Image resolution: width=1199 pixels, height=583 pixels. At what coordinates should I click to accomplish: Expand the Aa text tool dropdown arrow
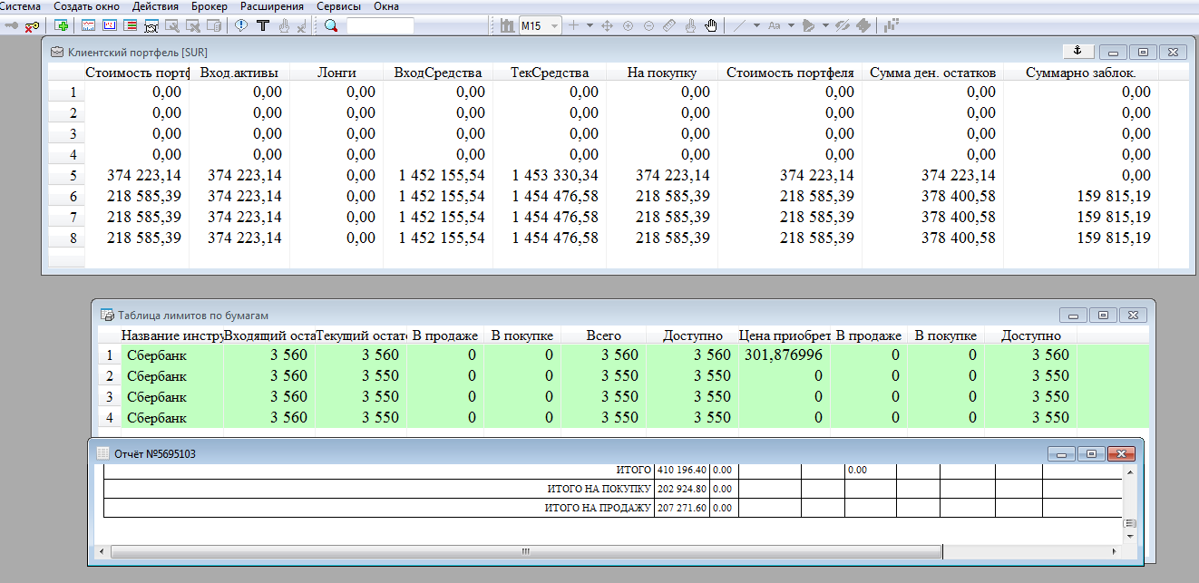pyautogui.click(x=791, y=25)
